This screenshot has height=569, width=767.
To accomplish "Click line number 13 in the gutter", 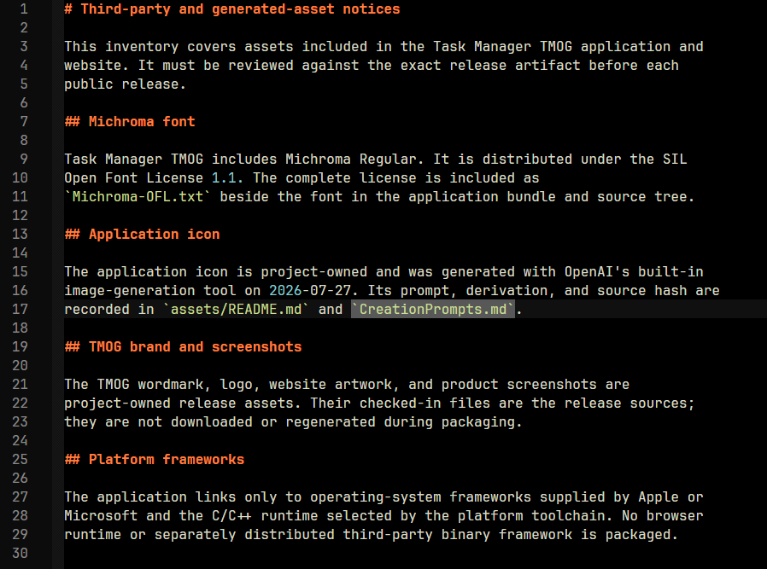I will coord(20,235).
